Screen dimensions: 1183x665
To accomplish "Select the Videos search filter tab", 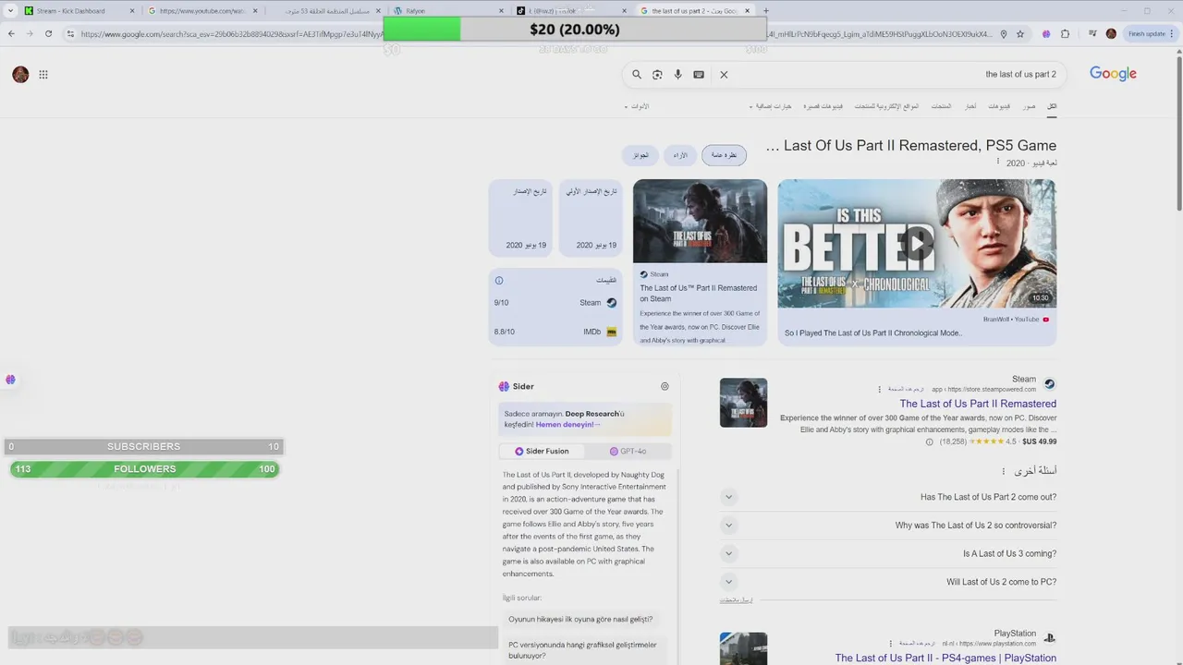I will [x=999, y=106].
